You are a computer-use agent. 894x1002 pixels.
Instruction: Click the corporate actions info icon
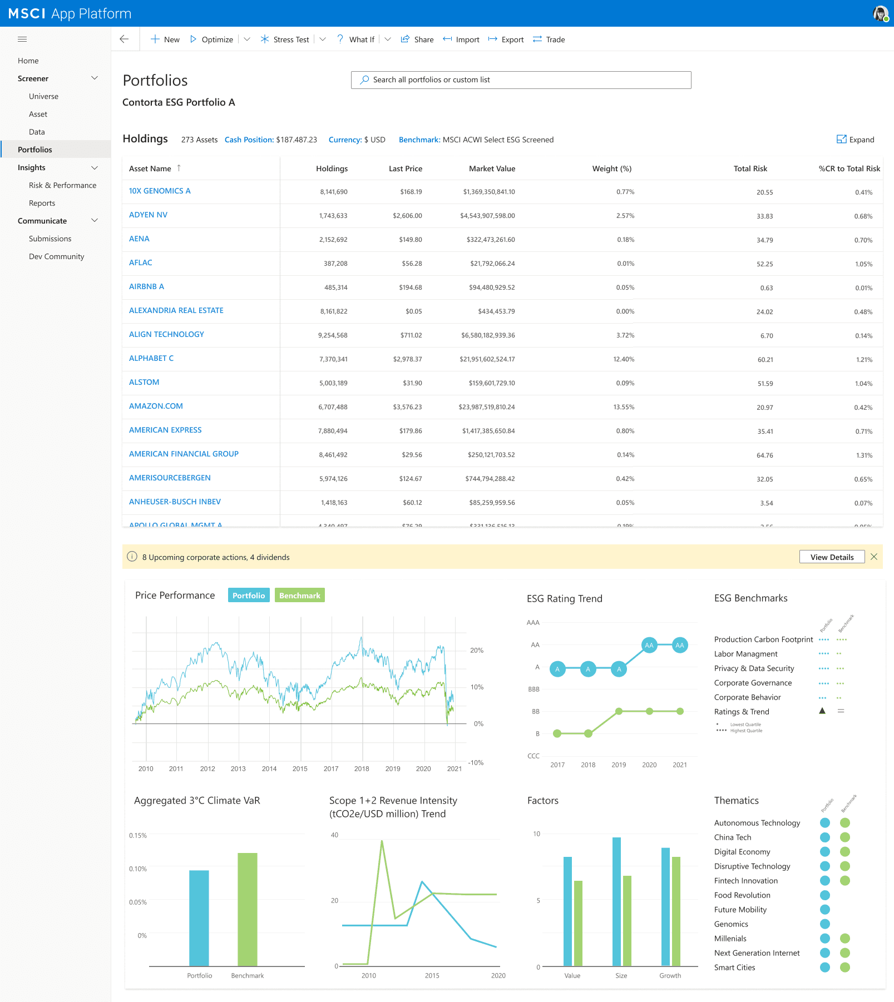tap(132, 557)
